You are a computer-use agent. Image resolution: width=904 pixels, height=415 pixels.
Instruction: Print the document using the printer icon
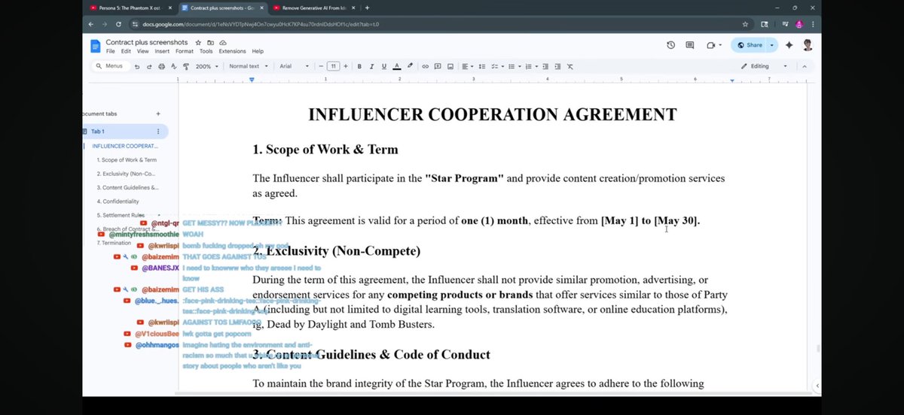(160, 66)
